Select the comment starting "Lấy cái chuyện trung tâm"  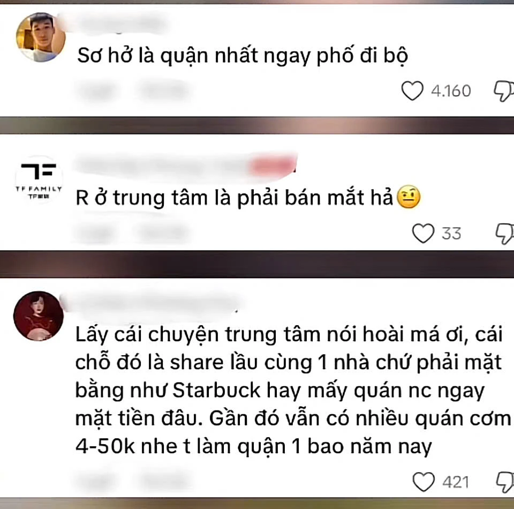click(293, 390)
